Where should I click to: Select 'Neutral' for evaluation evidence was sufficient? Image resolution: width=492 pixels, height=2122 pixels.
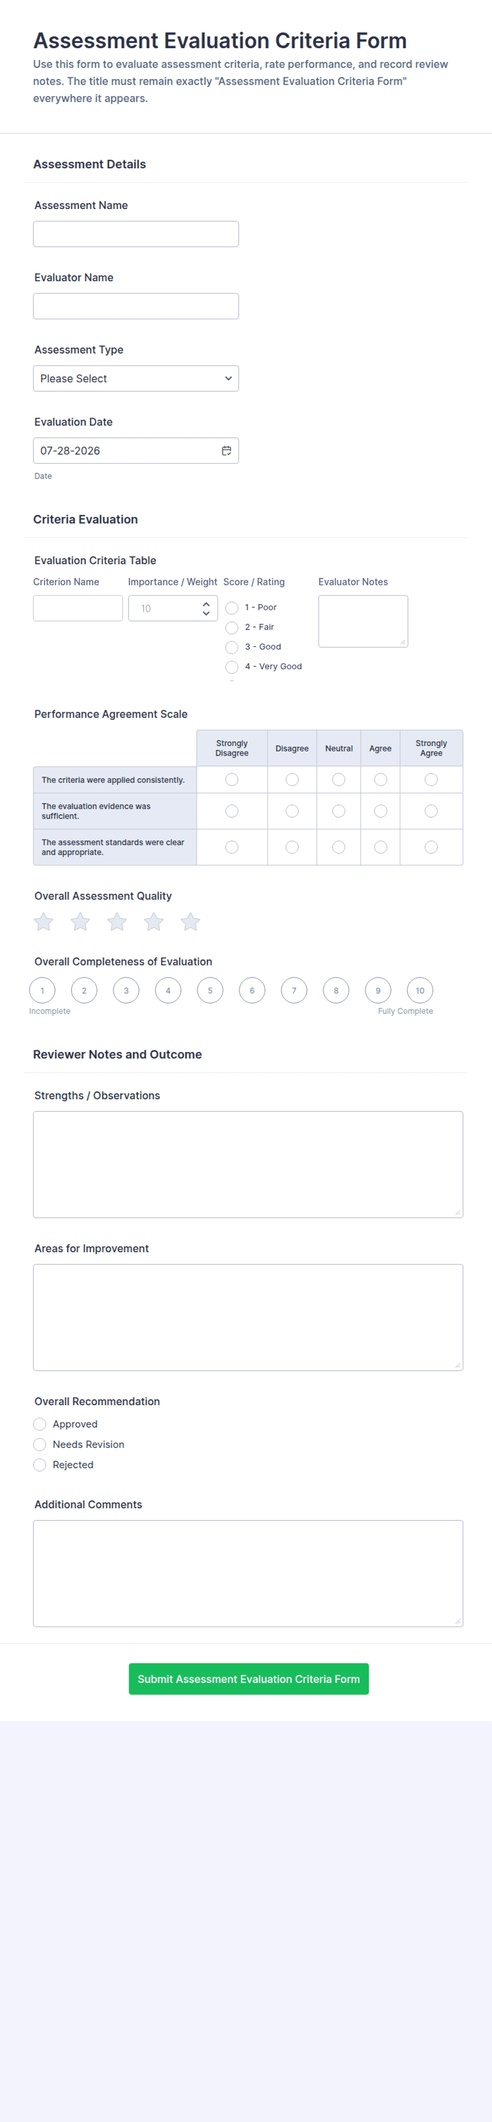pyautogui.click(x=338, y=812)
